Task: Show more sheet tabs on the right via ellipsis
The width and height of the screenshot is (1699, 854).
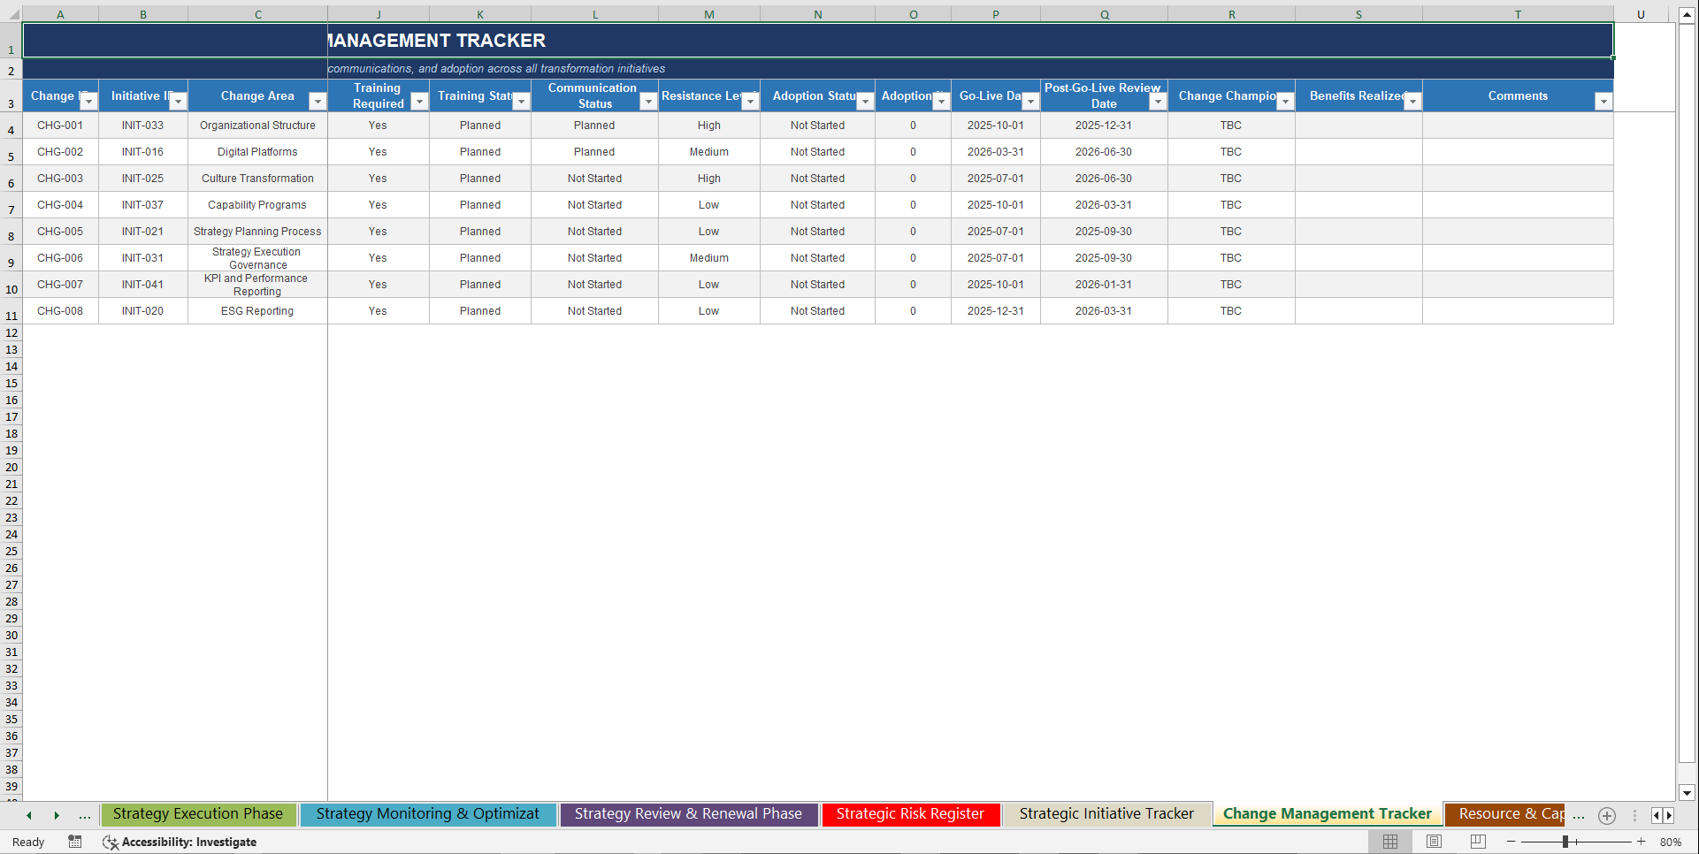Action: coord(1579,816)
